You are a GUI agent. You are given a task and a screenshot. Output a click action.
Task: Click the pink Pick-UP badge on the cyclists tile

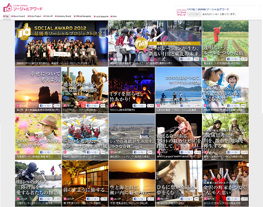point(158,106)
